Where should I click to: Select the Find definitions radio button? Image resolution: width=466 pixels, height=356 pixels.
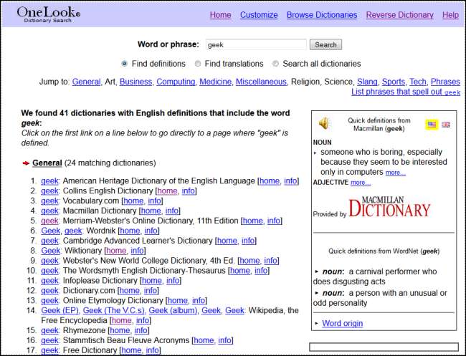(x=125, y=64)
